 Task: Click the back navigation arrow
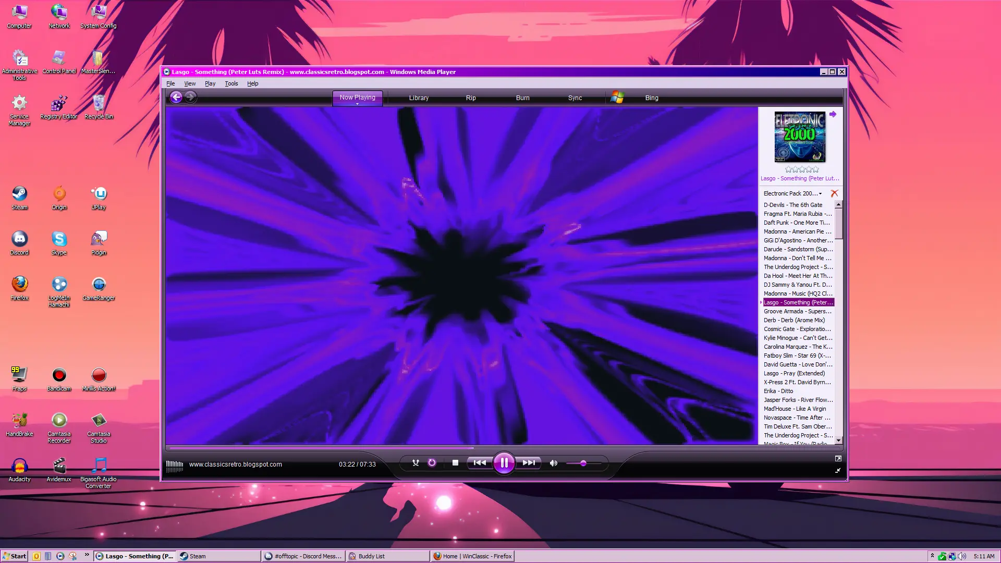click(176, 97)
